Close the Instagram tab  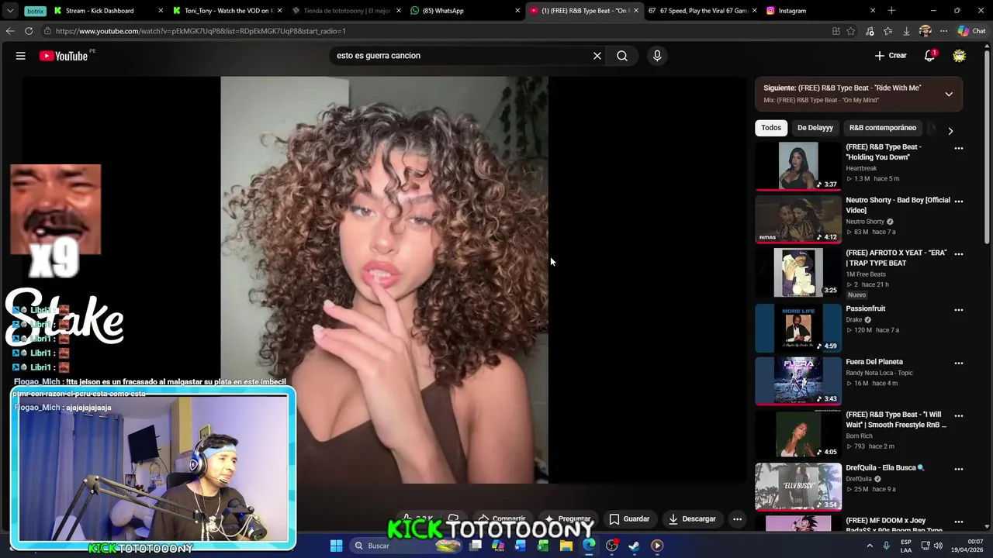(x=873, y=11)
